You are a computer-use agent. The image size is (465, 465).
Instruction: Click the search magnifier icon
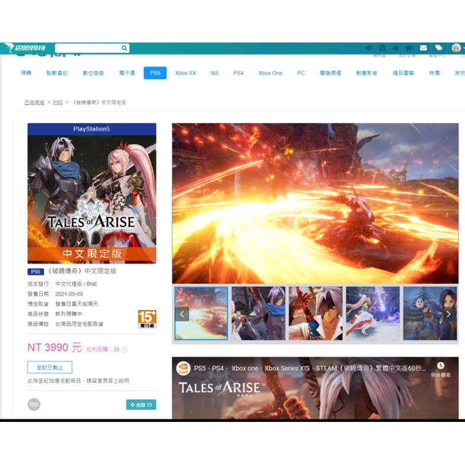(124, 48)
